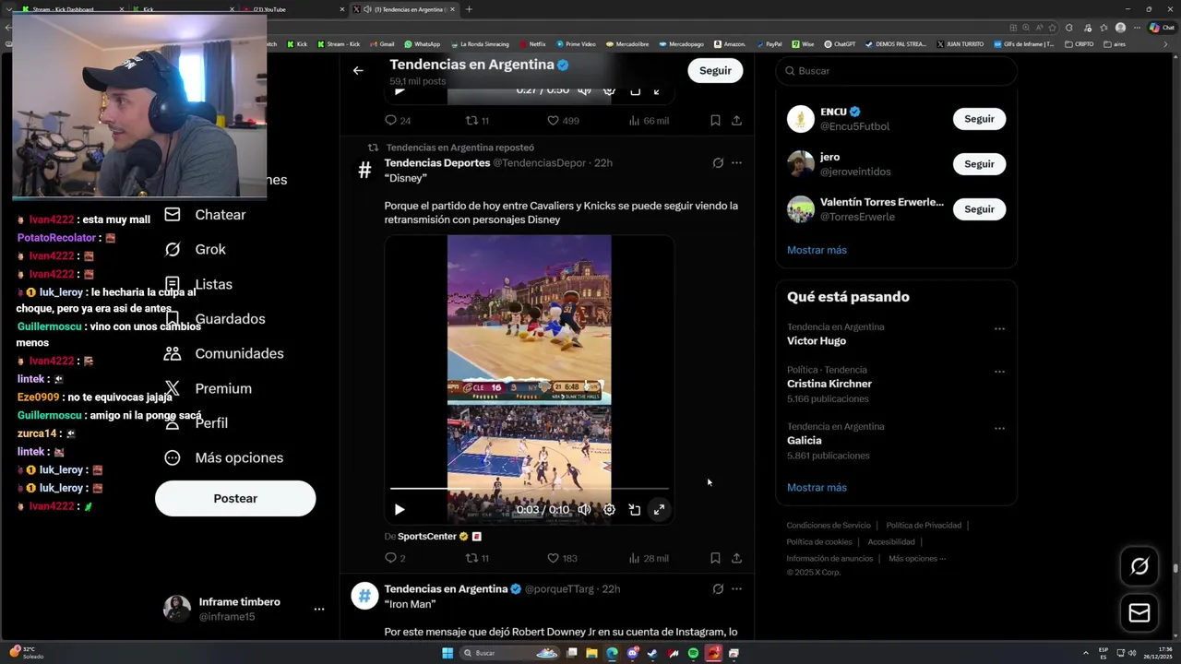Open Perfil in the sidebar
This screenshot has height=664, width=1181.
coord(196,422)
